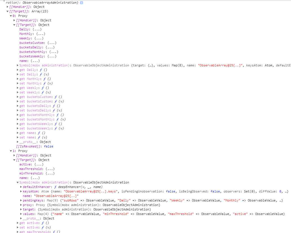Expand the target: {Symbol(mobx administration)} property
Viewport: 291px width, 233px height.
[x=21, y=209]
